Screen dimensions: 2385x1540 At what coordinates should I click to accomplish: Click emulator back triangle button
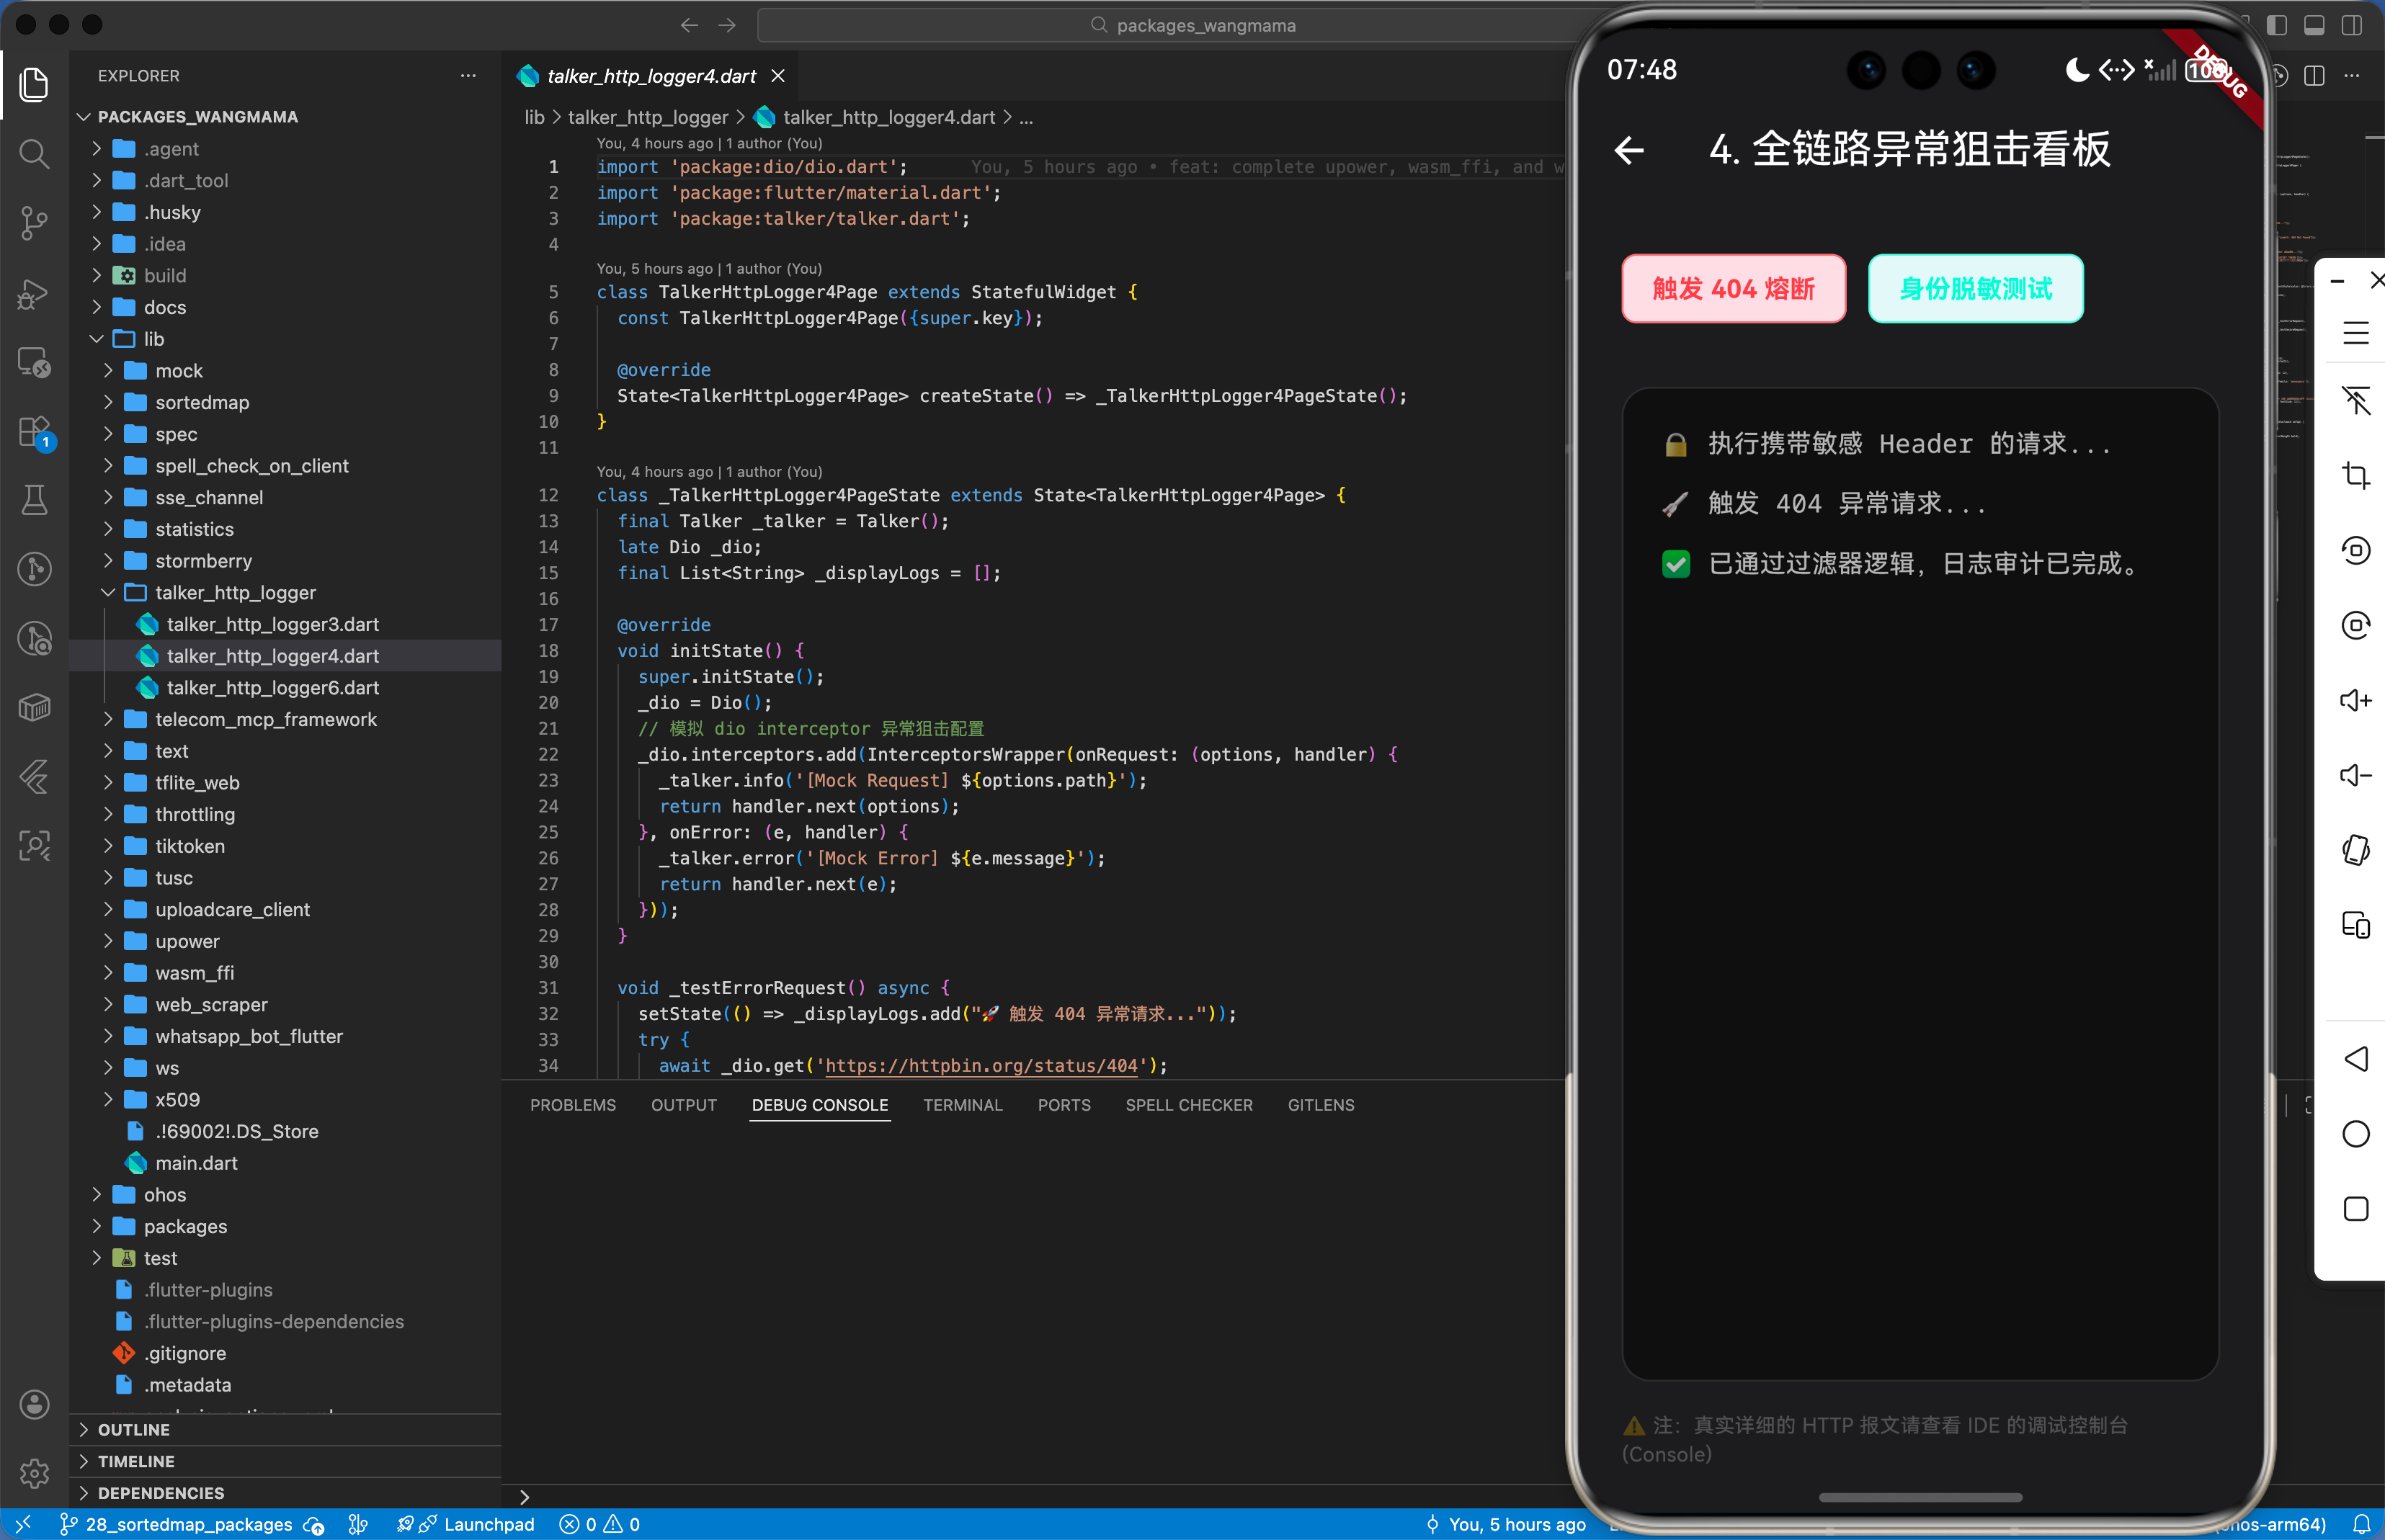[x=2355, y=1059]
